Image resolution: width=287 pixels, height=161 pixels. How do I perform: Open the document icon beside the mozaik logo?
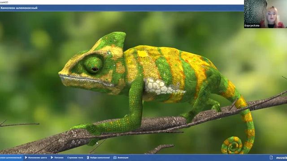[x=271, y=157]
